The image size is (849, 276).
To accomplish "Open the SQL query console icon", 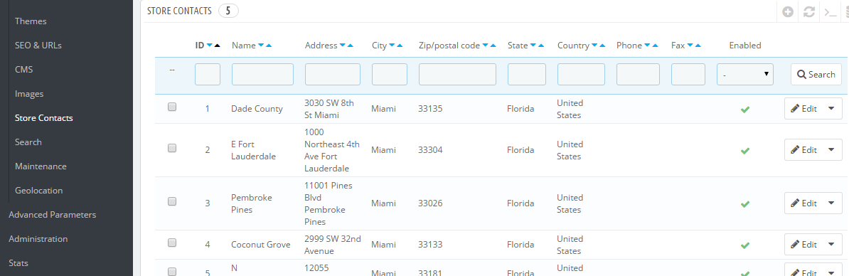I will (830, 12).
